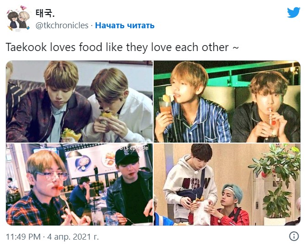Click the 'BTS episode' watermark in photo
The height and width of the screenshot is (246, 305).
click(x=134, y=148)
